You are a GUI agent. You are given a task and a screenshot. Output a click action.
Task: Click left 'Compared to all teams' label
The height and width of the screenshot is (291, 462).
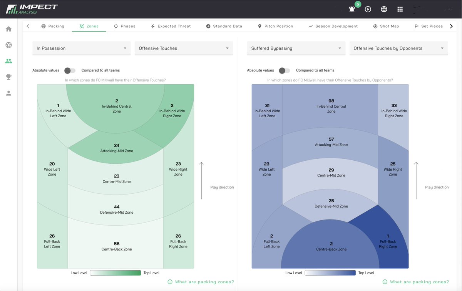pyautogui.click(x=100, y=70)
